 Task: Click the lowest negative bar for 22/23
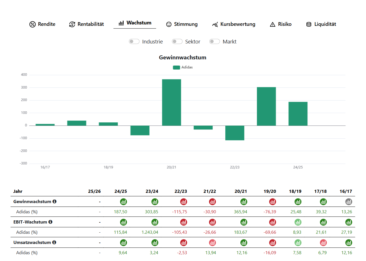(x=235, y=133)
